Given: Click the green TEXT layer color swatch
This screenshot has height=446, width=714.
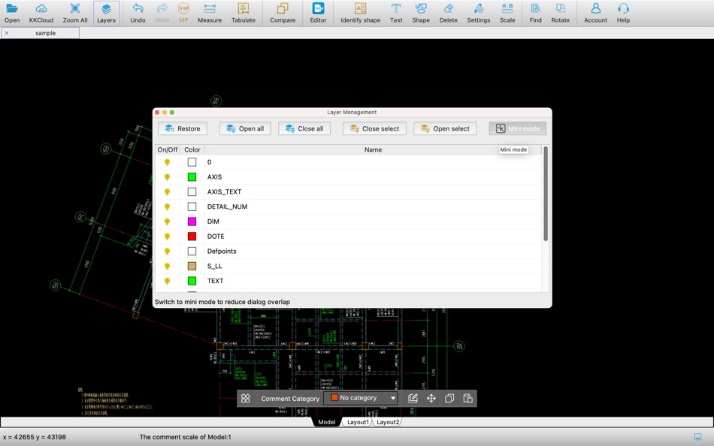Looking at the screenshot, I should tap(192, 281).
